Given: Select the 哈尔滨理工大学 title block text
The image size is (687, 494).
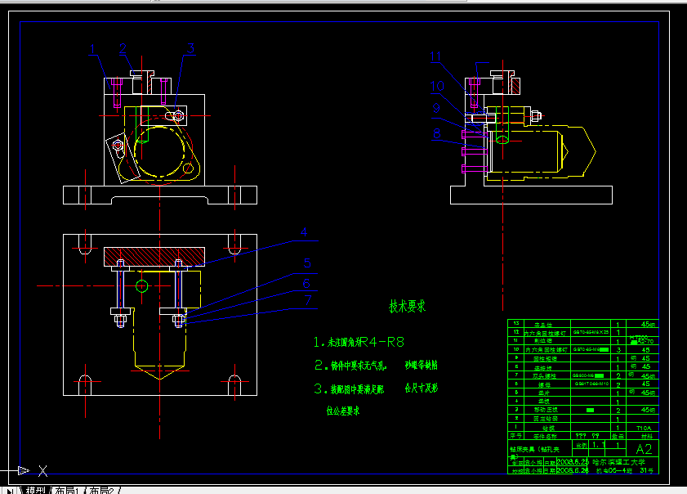Looking at the screenshot, I should pos(618,462).
